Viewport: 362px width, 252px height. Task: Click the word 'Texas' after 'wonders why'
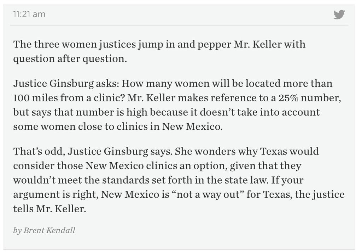tap(273, 151)
